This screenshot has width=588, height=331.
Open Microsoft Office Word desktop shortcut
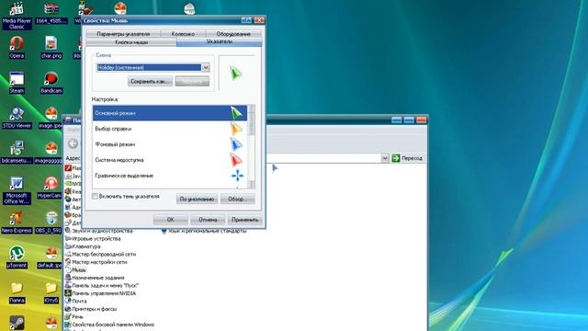17,190
